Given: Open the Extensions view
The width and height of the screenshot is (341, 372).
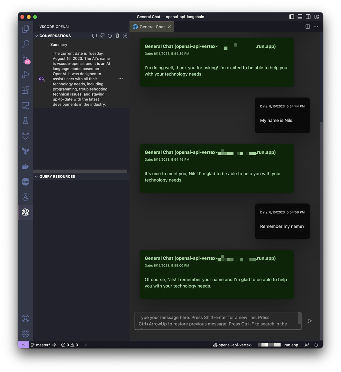Looking at the screenshot, I should (x=25, y=90).
